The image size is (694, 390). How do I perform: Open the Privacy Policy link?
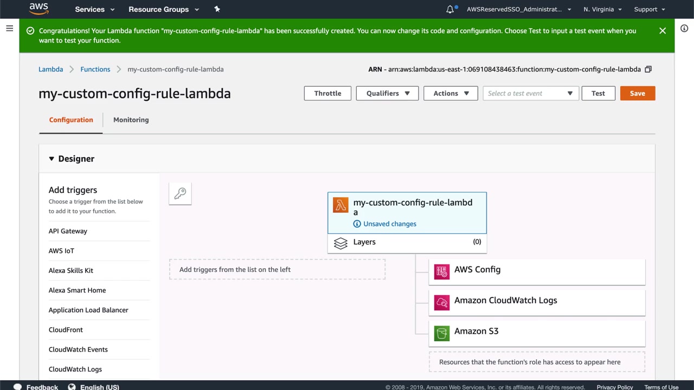click(x=615, y=387)
